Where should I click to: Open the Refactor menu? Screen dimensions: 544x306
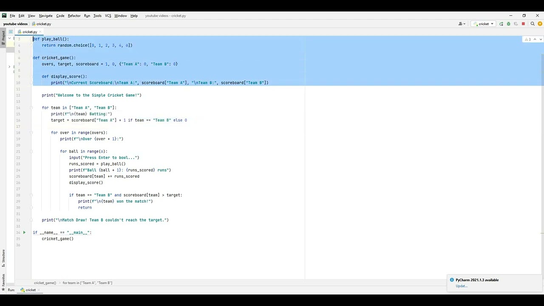coord(74,16)
